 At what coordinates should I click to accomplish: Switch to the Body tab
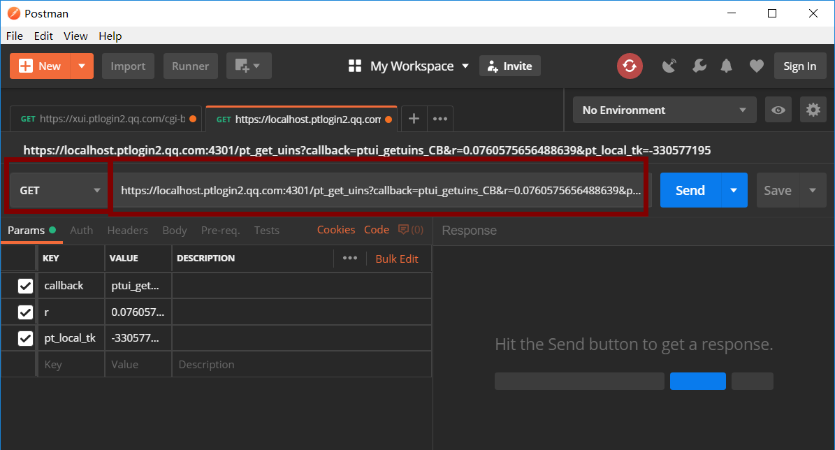[175, 230]
